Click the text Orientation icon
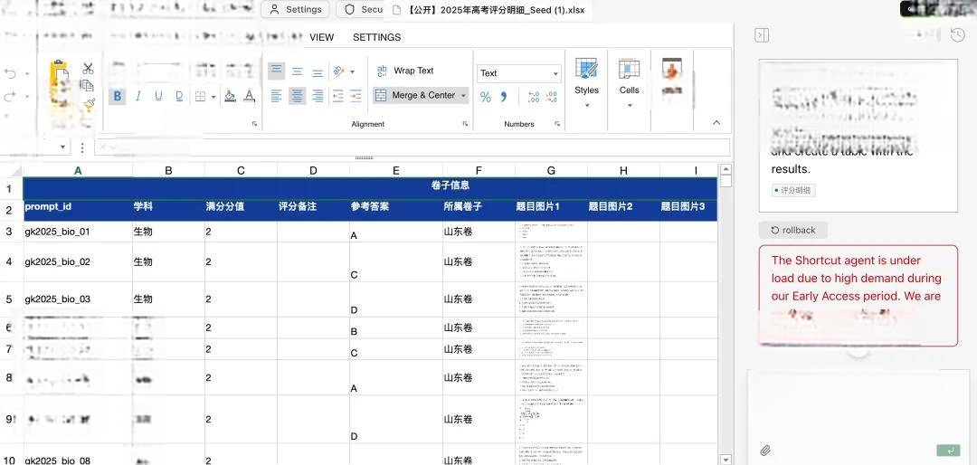 (339, 71)
